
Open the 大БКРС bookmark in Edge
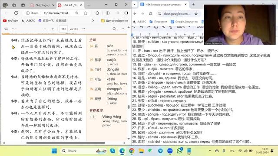28,21
